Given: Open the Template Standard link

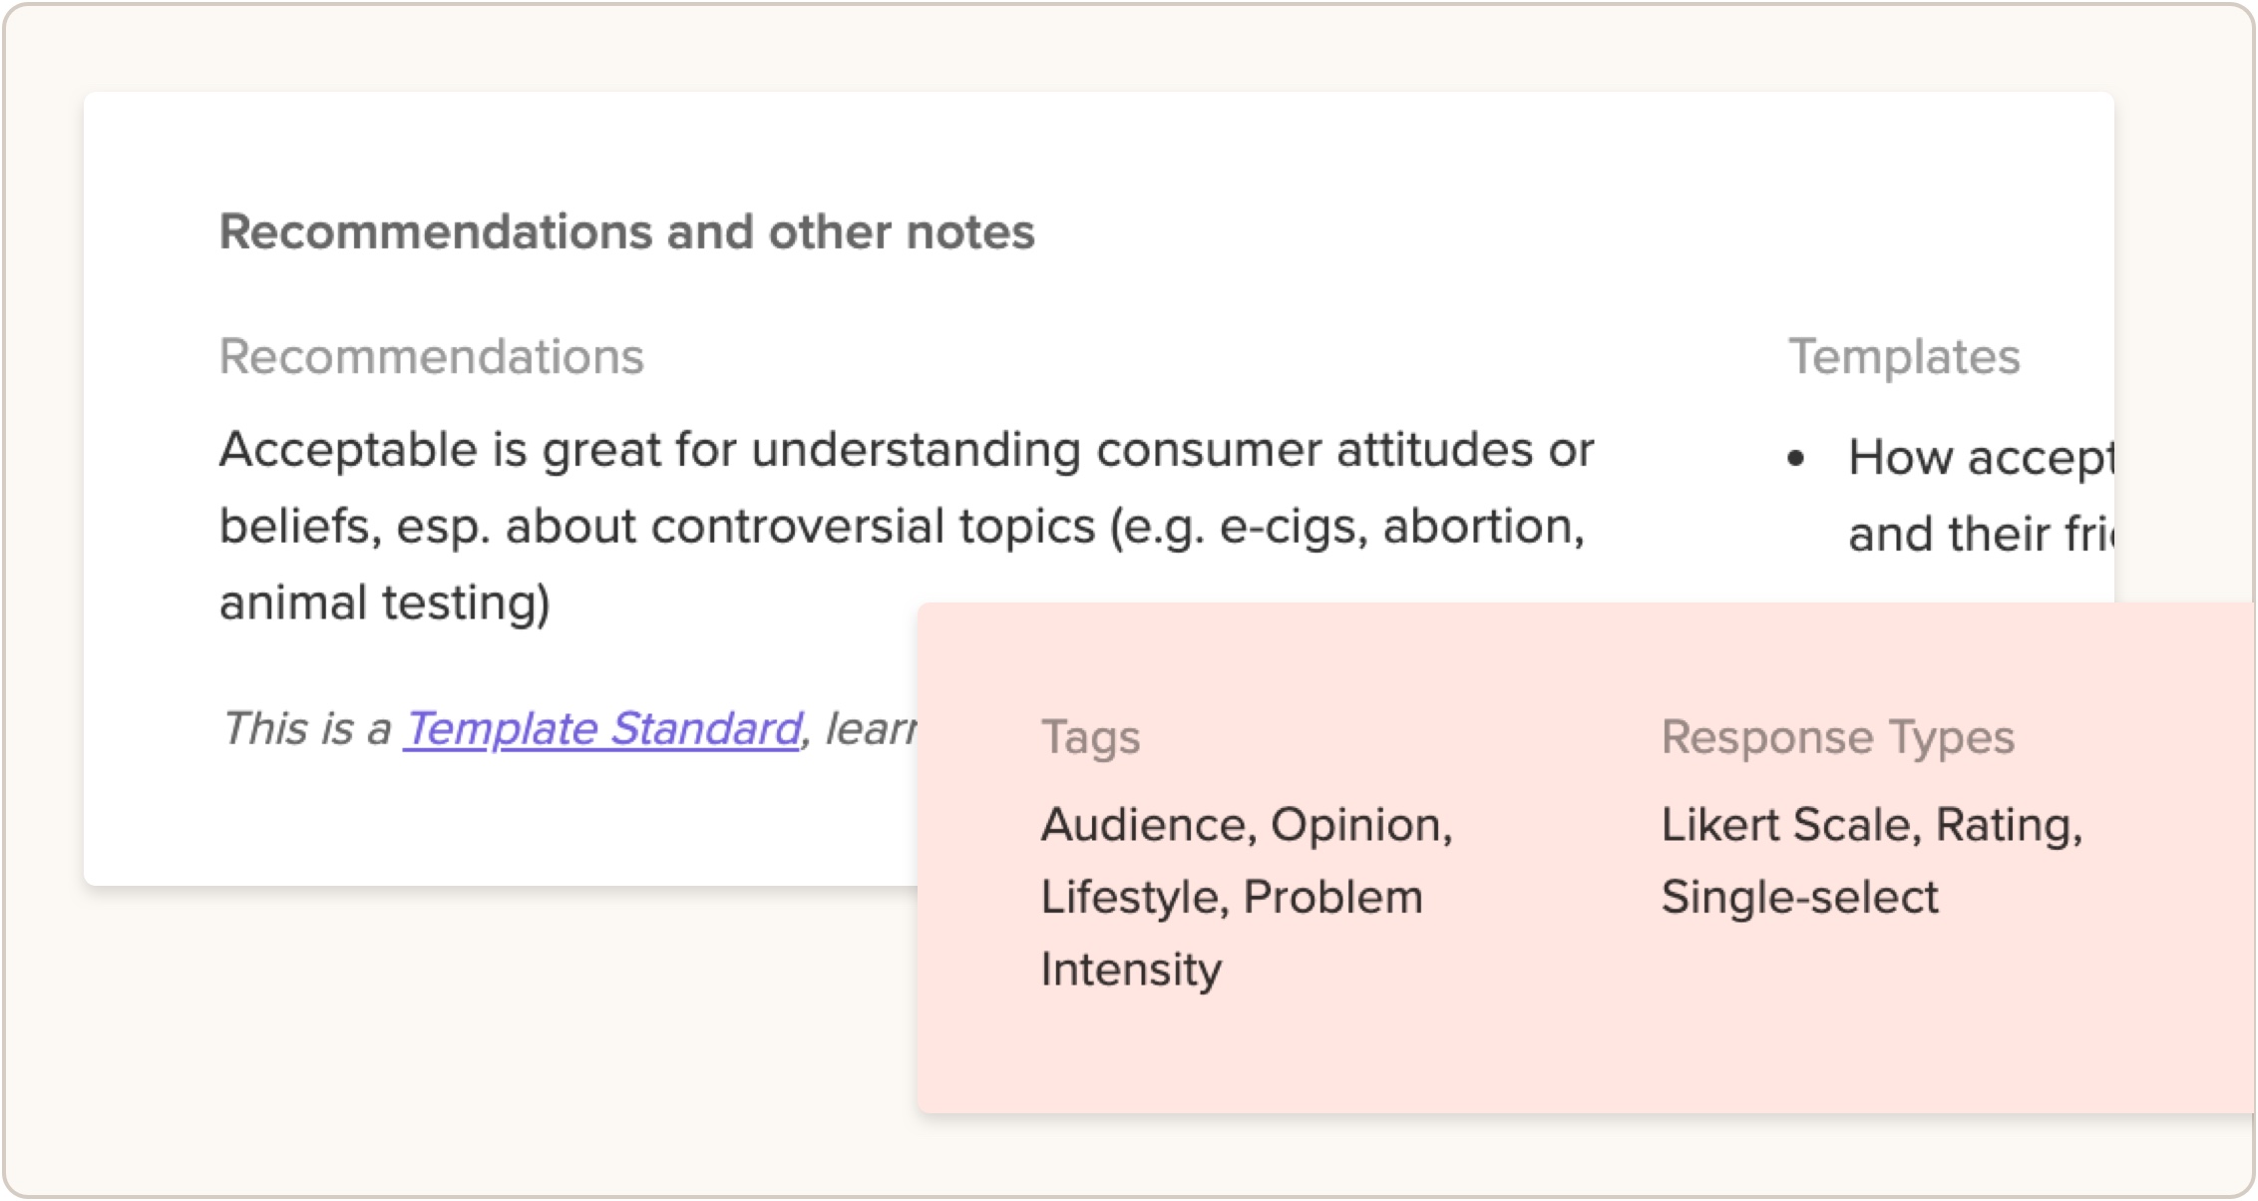Looking at the screenshot, I should click(x=602, y=728).
